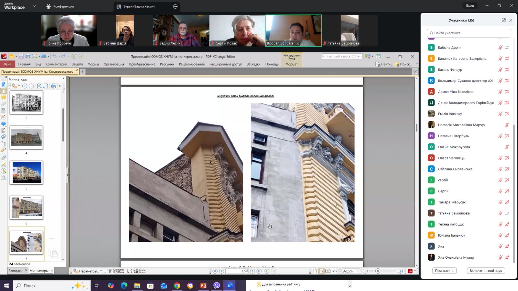
Task: Pop out the participants panel
Action: pos(504,20)
